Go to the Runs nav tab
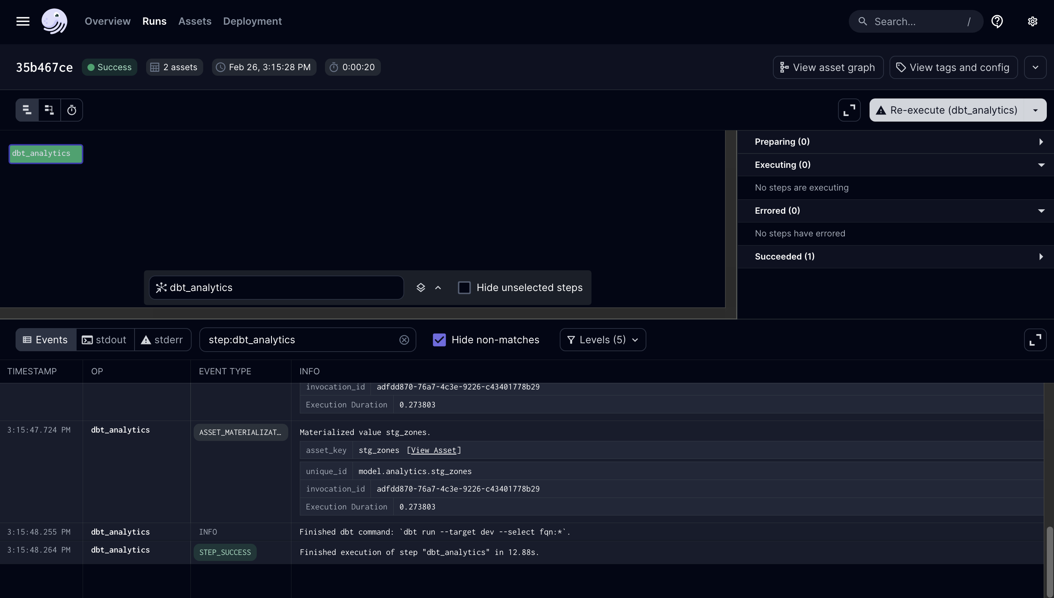1054x598 pixels. (x=154, y=22)
